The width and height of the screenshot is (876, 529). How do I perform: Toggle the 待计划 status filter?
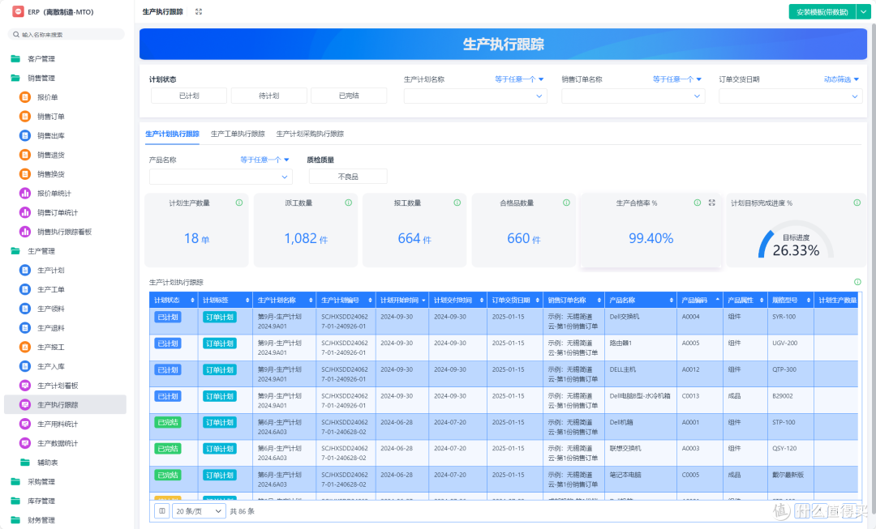pos(268,96)
